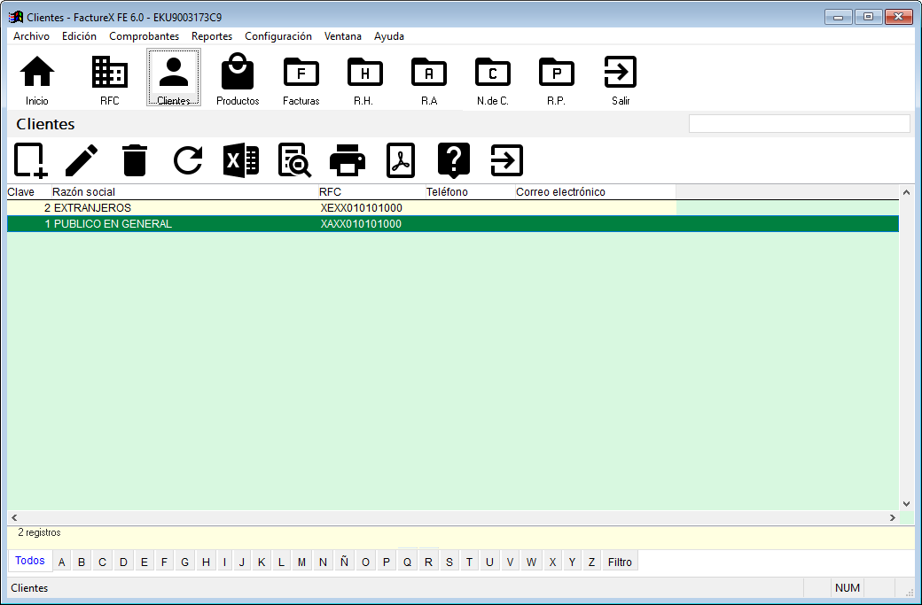Viewport: 922px width, 605px height.
Task: Sort by Teléfono column header
Action: 470,192
